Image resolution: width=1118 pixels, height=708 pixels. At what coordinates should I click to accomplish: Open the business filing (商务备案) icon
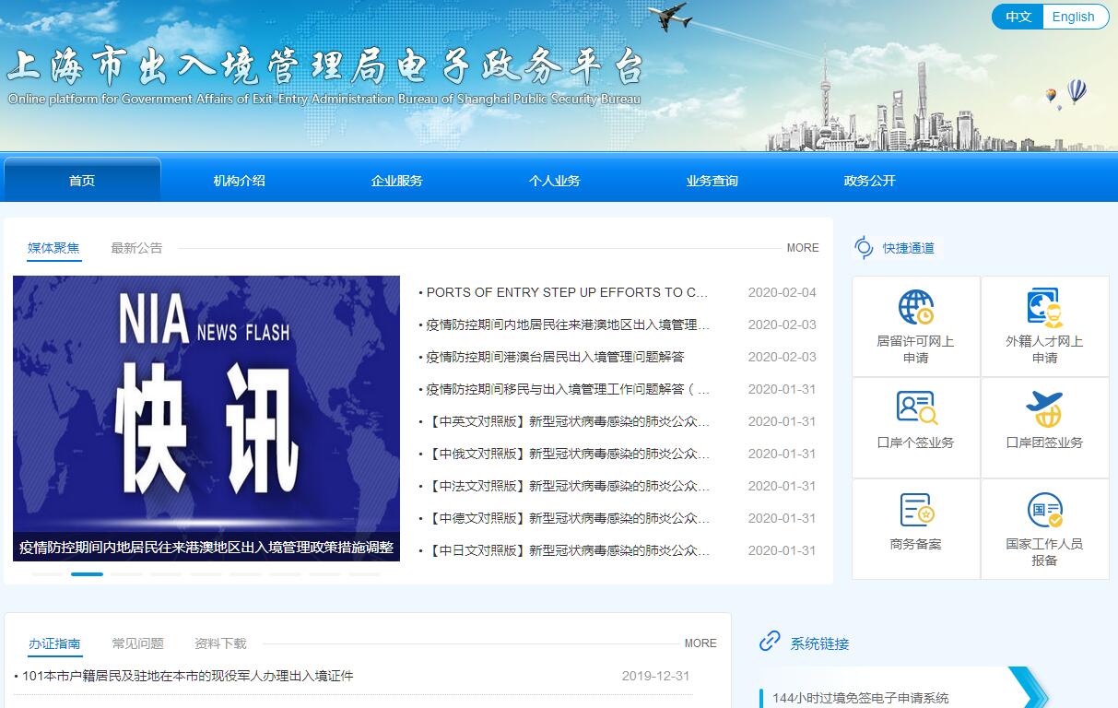915,510
